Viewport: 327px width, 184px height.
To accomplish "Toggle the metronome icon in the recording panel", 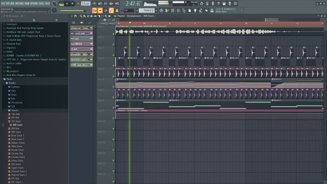I will click(x=95, y=4).
